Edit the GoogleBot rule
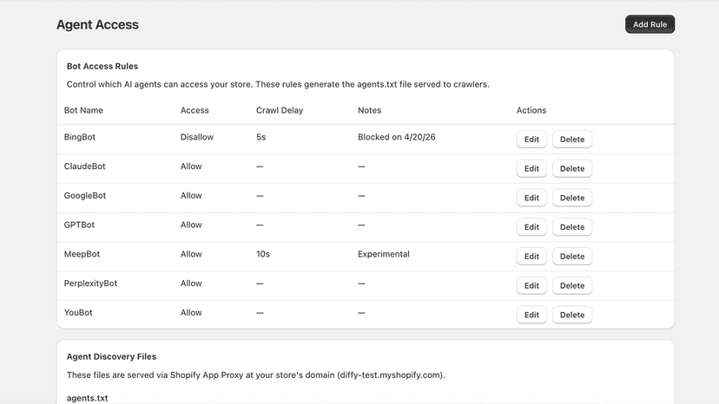This screenshot has width=719, height=404. pos(531,198)
